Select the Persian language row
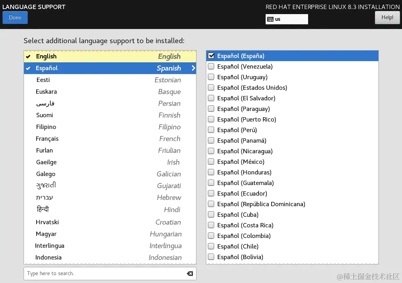Screen dimensions: 402x283 tap(110, 103)
